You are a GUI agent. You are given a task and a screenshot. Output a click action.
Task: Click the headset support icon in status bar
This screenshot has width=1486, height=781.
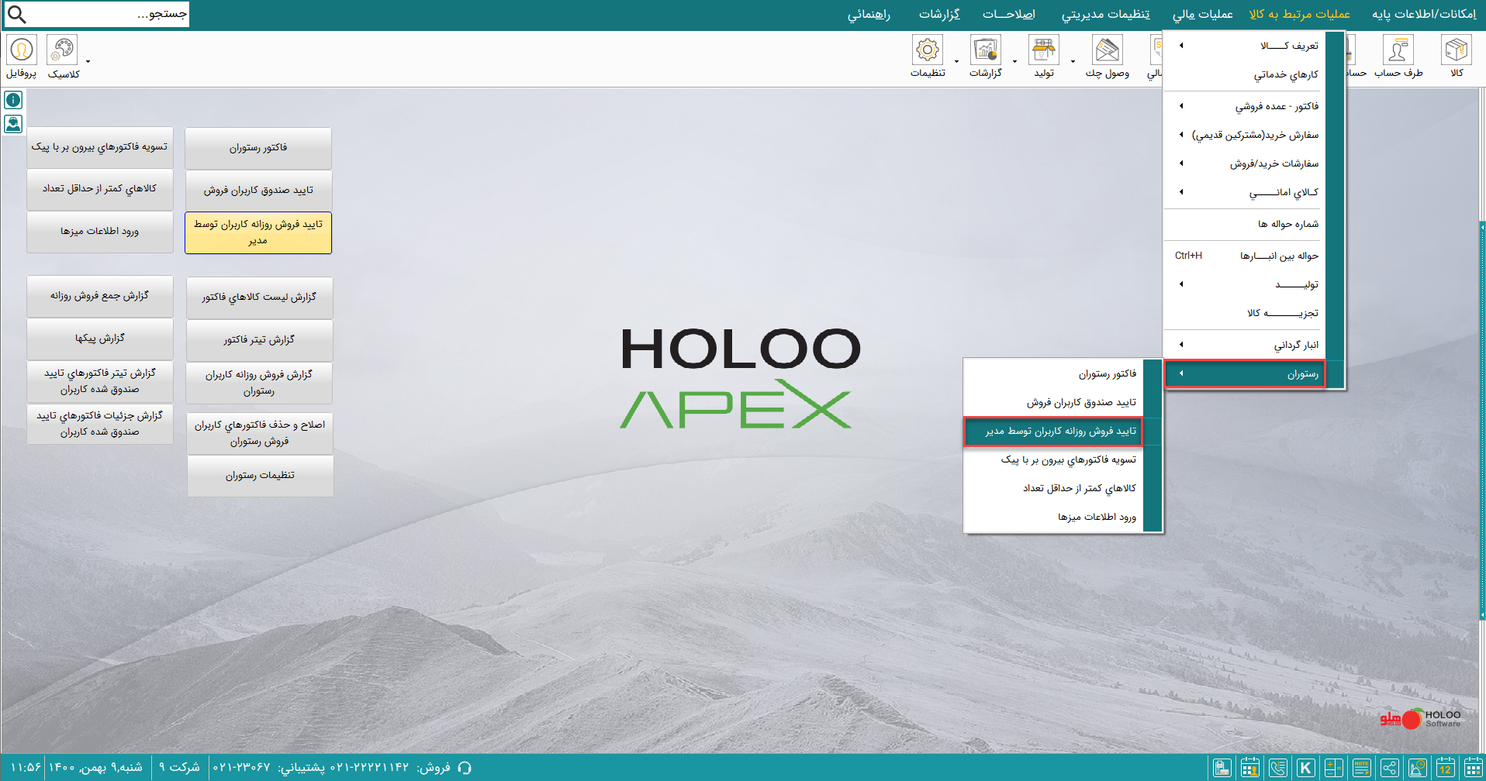(x=465, y=768)
